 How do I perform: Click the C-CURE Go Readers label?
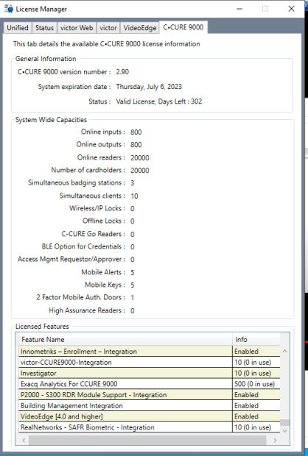click(94, 234)
